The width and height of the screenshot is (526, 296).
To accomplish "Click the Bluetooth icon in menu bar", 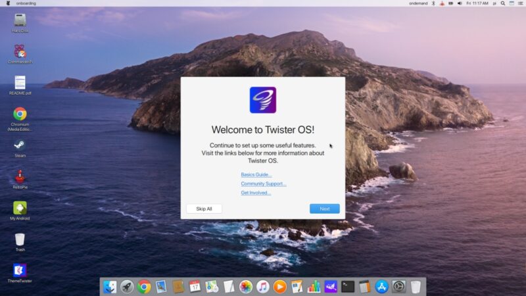I will (433, 3).
